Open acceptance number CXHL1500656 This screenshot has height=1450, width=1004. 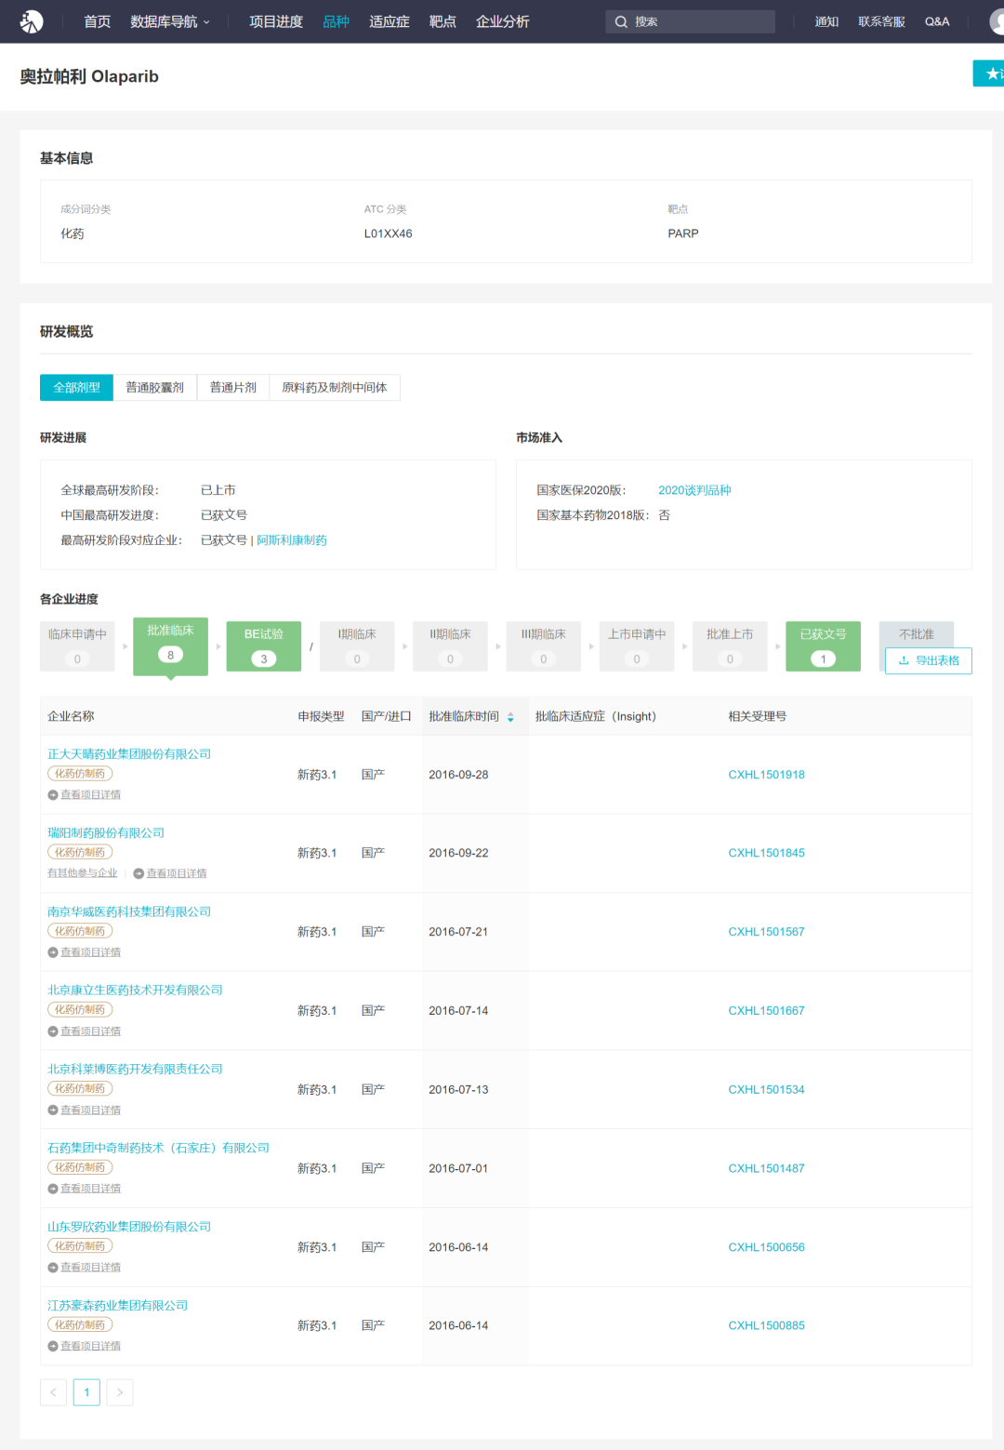pos(767,1247)
